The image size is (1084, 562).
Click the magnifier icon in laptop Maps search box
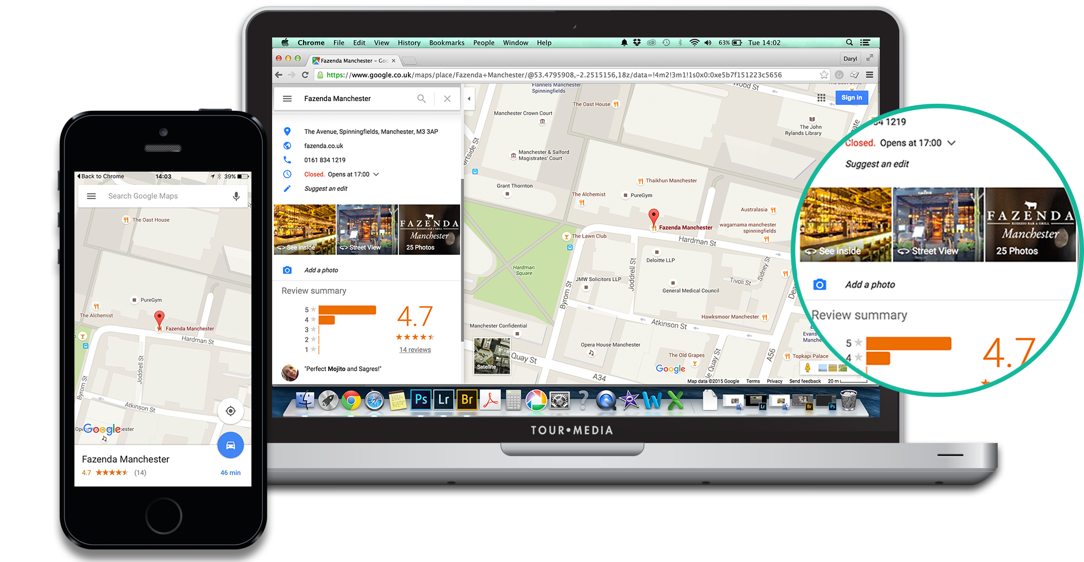pos(421,99)
